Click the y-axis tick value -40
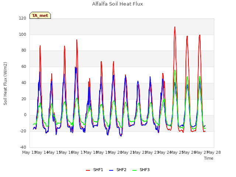This screenshot has width=236, height=177. (x=23, y=147)
